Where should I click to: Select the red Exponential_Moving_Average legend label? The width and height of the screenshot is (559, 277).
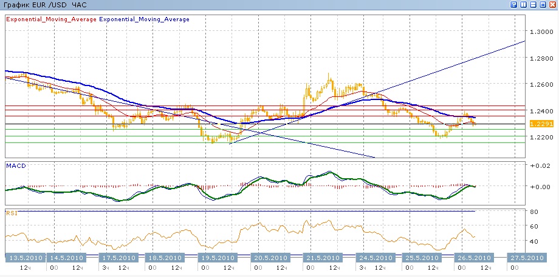pos(51,19)
